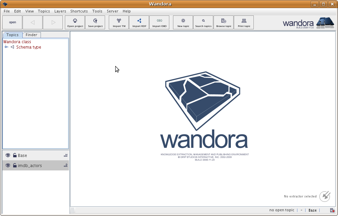Screen dimensions: 338x216
Task: Toggle visibility eye of Base layer
Action: tap(8, 156)
